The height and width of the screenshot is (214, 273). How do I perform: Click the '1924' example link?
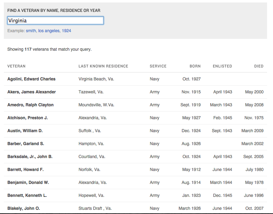pos(66,31)
